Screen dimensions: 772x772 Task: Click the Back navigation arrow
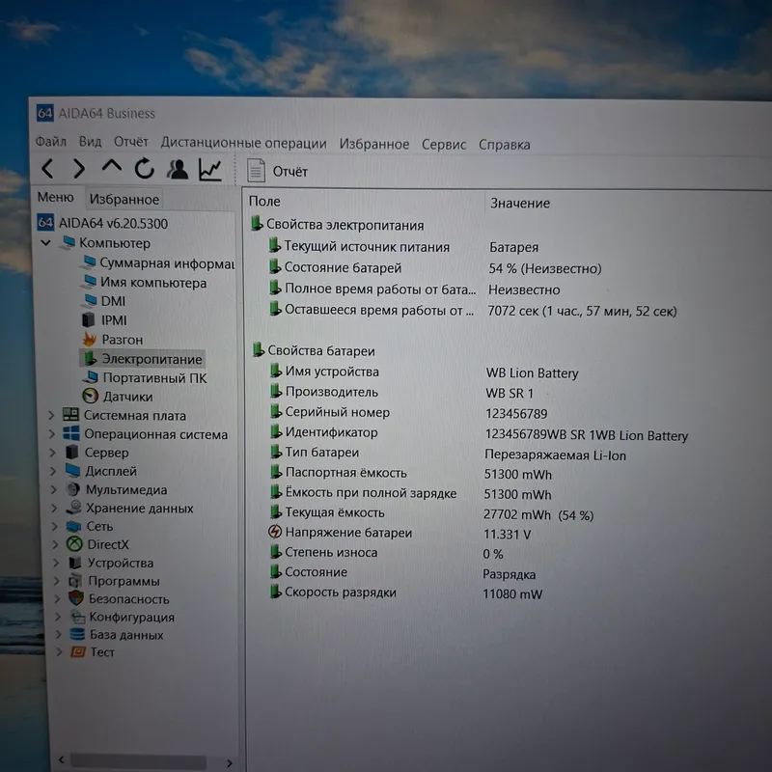point(47,169)
